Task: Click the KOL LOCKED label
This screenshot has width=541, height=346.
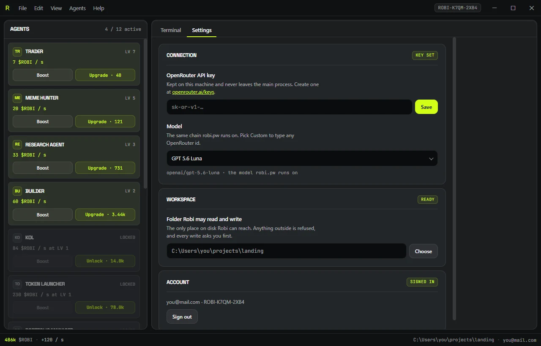Action: [x=128, y=238]
